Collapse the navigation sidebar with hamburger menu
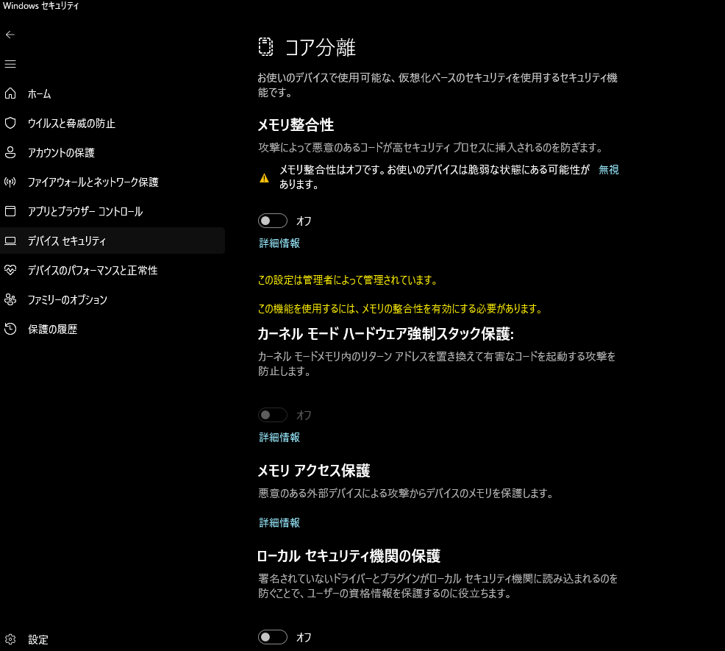 point(10,63)
